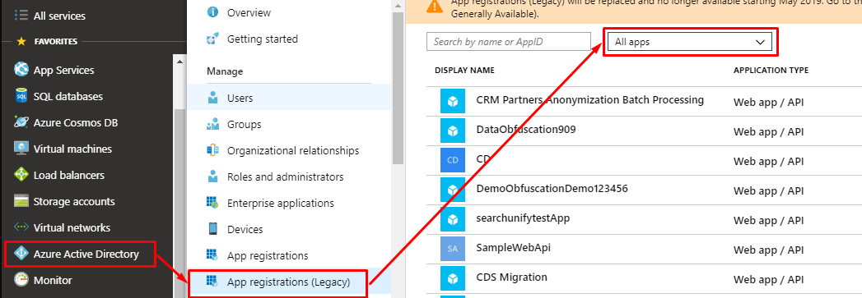Expand the All apps dropdown
Image resolution: width=862 pixels, height=298 pixels.
pyautogui.click(x=690, y=42)
